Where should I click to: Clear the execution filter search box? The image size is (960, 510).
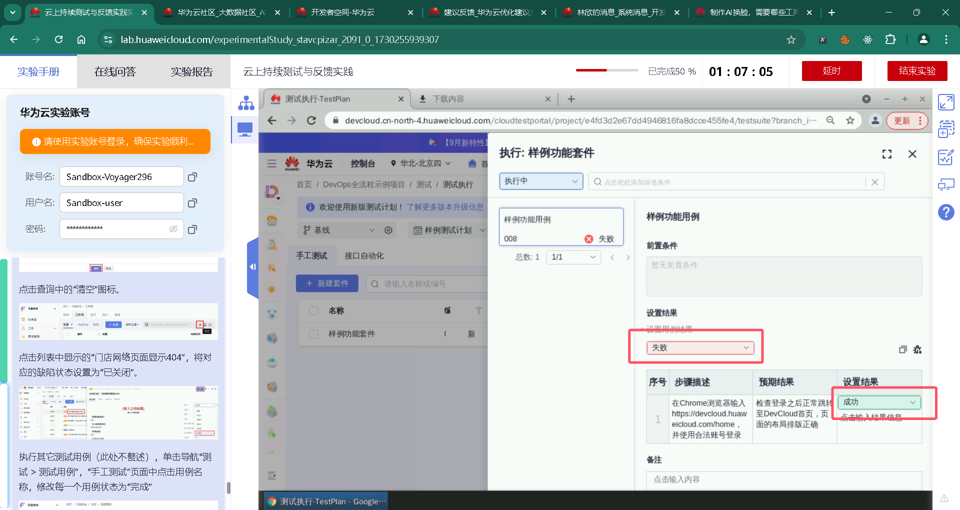tap(874, 182)
